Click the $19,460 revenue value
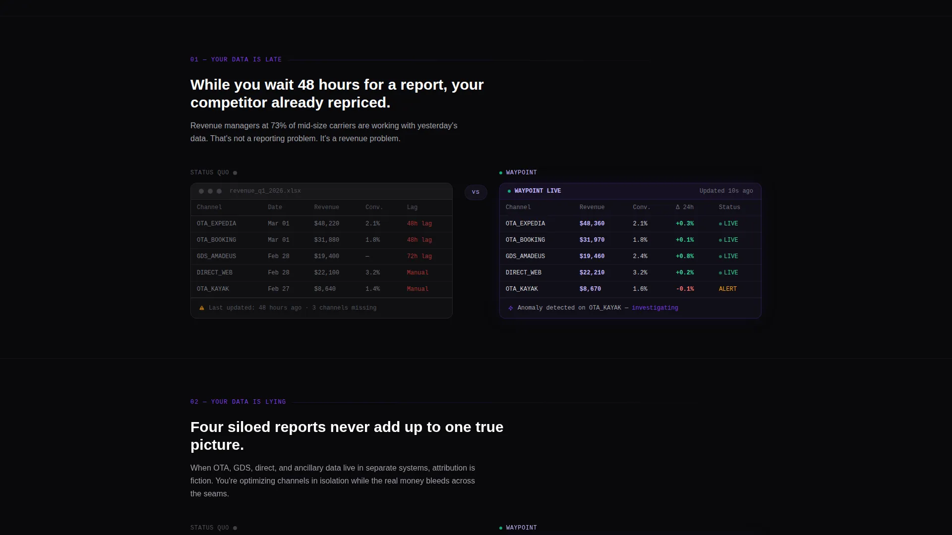 (592, 257)
